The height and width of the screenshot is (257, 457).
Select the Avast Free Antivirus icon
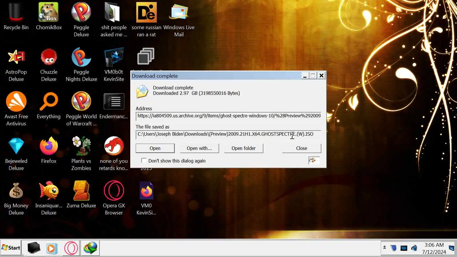(16, 109)
